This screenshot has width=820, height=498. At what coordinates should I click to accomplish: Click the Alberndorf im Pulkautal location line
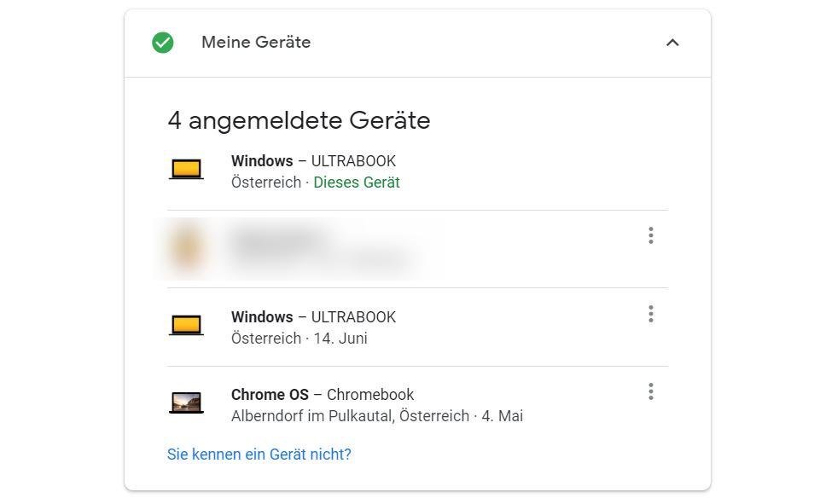(x=376, y=416)
